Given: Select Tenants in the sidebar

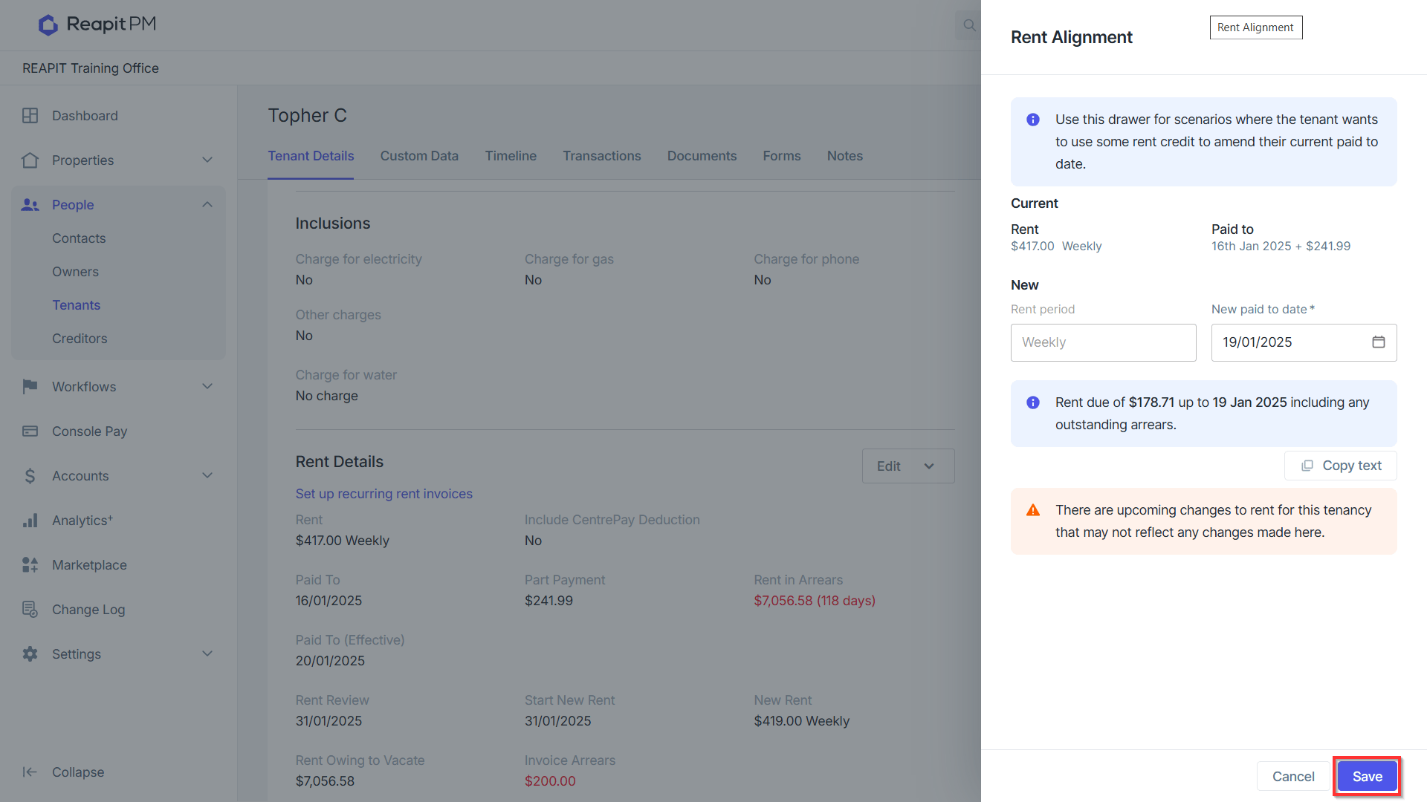Looking at the screenshot, I should pyautogui.click(x=76, y=305).
